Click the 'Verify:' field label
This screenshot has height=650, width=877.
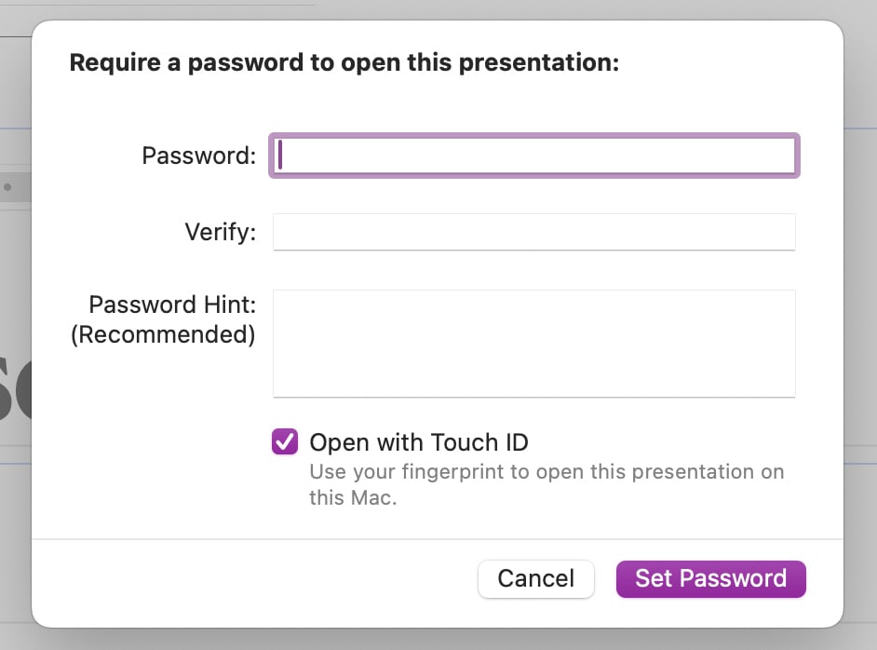220,232
